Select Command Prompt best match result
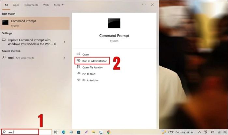This screenshot has width=228, height=135. point(35,23)
